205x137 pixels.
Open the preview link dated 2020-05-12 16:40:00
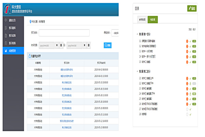[x=67, y=121]
